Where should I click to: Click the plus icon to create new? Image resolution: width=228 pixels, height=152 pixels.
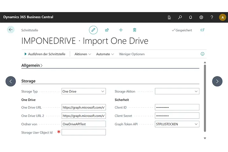121,30
